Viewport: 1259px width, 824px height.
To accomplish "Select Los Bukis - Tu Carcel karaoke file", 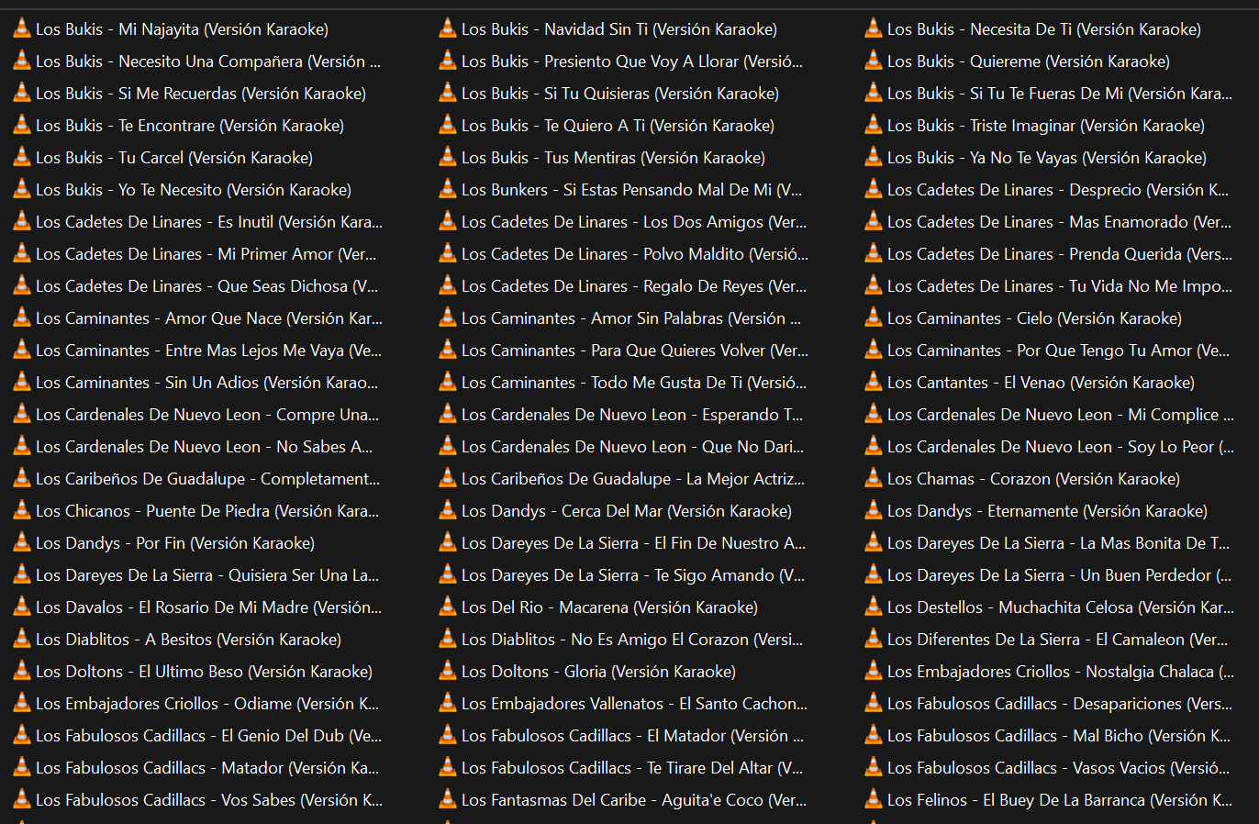I will tap(173, 158).
